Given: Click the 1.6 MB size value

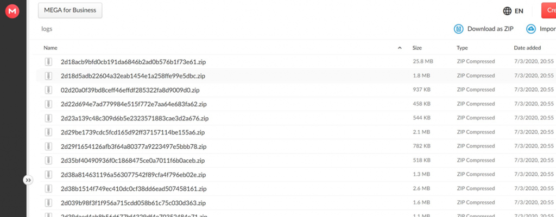Looking at the screenshot, I should point(421,202).
